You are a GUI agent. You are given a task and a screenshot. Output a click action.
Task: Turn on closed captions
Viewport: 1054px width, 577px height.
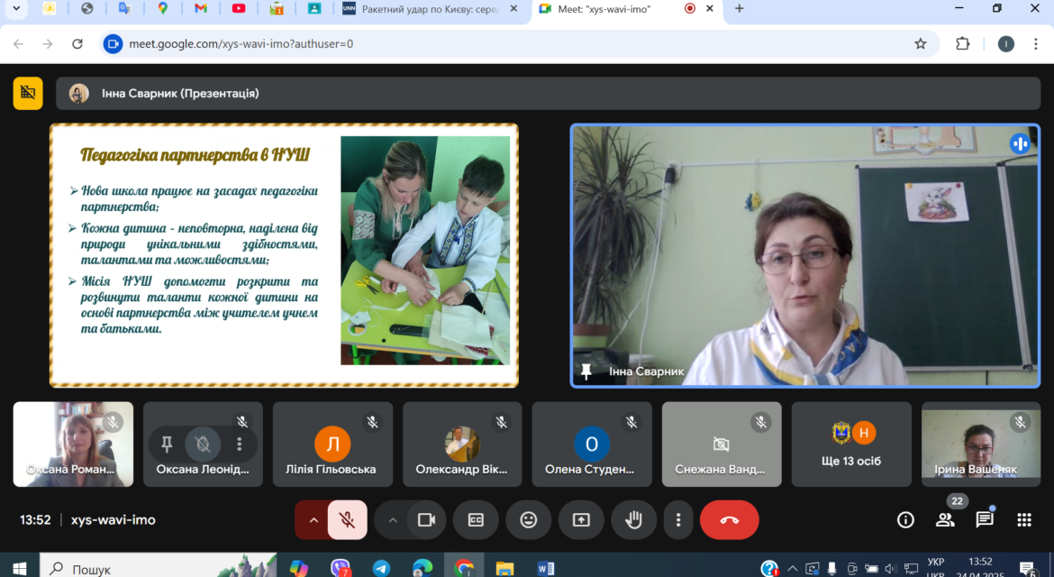tap(476, 520)
